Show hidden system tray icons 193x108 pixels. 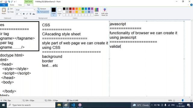(x=152, y=105)
